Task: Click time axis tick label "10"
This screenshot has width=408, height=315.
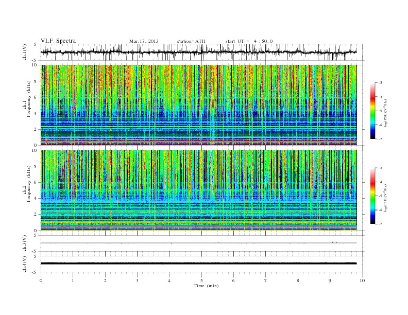Action: [362, 281]
